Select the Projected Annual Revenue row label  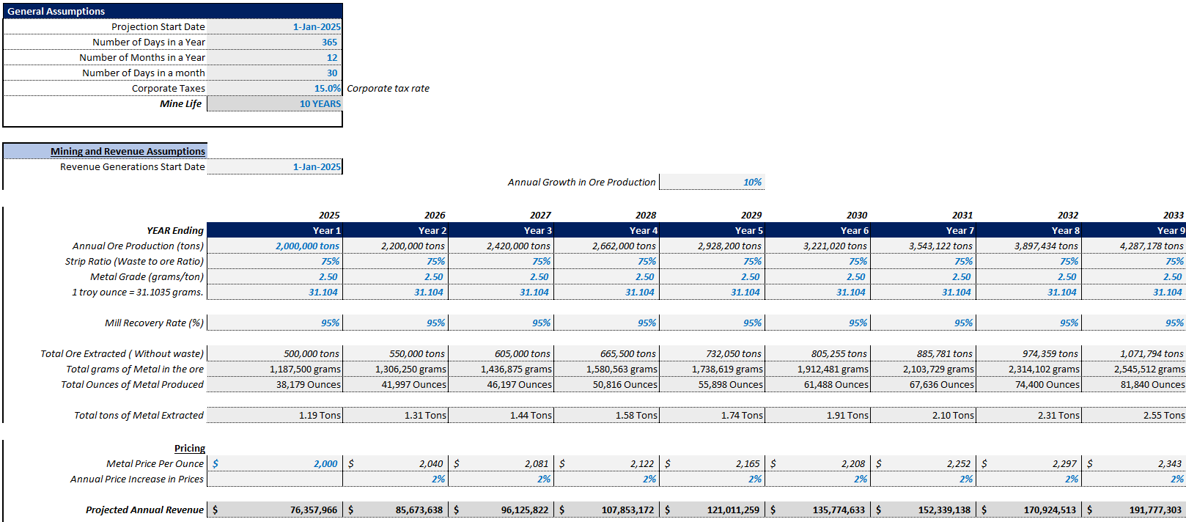coord(144,510)
